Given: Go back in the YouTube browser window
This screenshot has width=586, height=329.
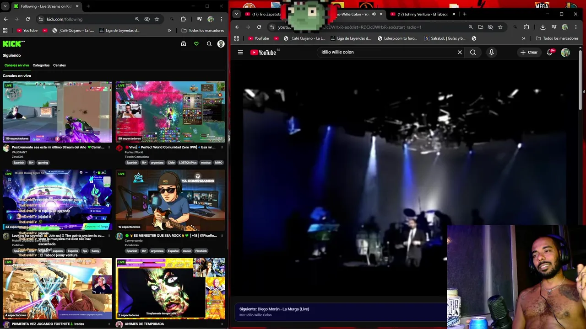Looking at the screenshot, I should (x=237, y=27).
